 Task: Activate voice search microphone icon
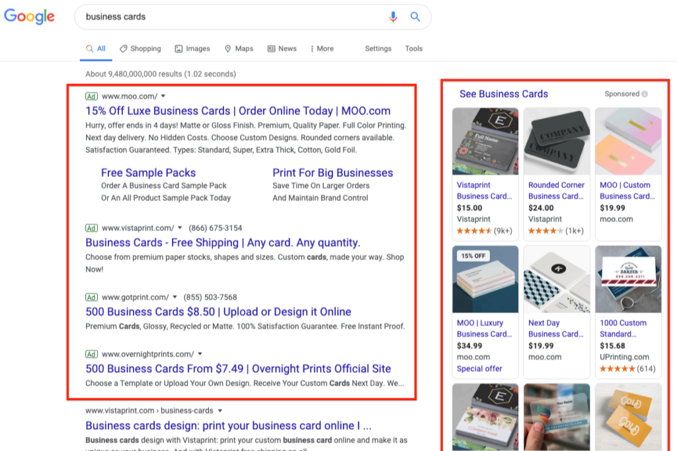(393, 17)
